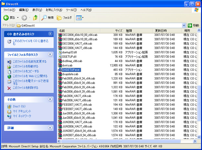Select file DEC2006_d3dx10_00_x64.cab
The image size is (202, 150).
80,35
